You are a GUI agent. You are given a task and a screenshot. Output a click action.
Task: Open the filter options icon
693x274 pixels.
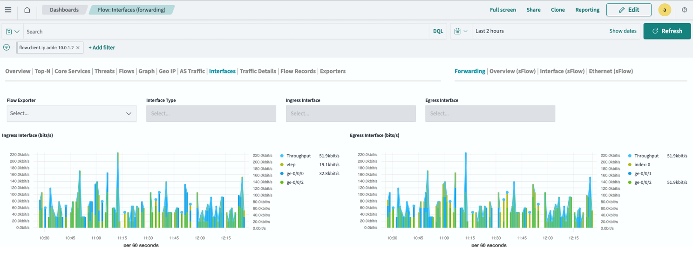(6, 47)
